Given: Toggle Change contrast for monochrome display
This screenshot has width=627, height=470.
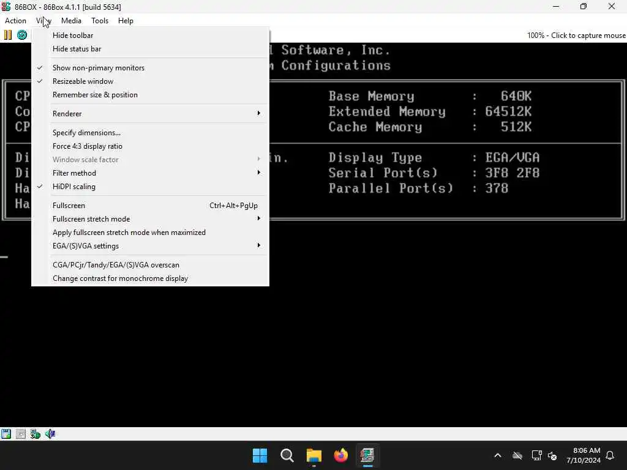Looking at the screenshot, I should pos(150,278).
